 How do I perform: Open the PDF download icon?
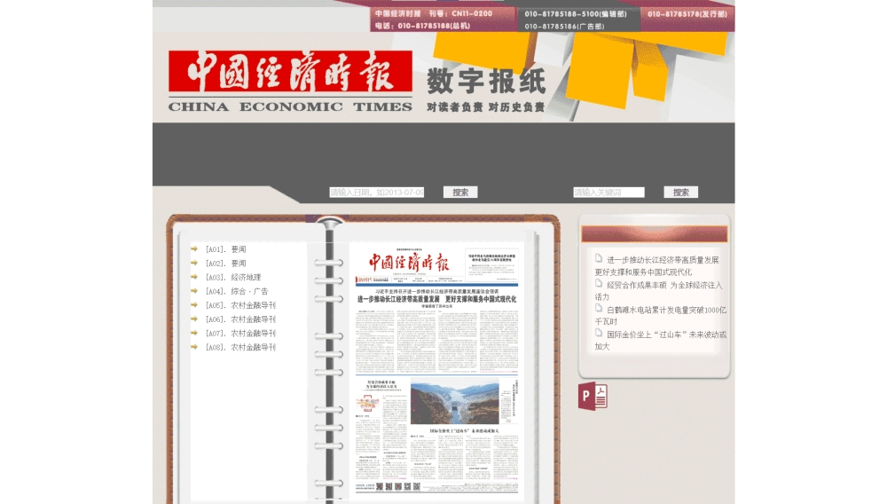593,396
